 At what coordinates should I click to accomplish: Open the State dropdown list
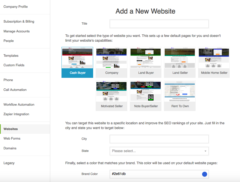pyautogui.click(x=159, y=151)
